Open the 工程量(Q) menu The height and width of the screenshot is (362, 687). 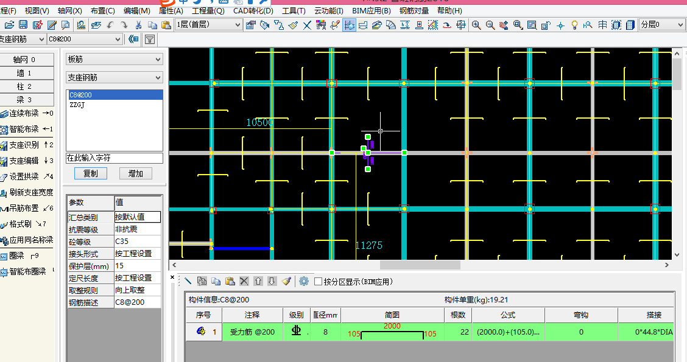[x=208, y=10]
